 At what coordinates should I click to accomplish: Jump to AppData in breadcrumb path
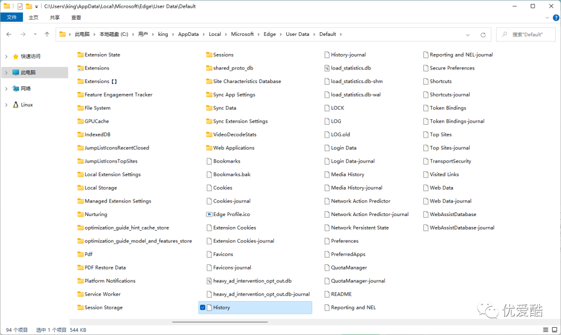(188, 34)
